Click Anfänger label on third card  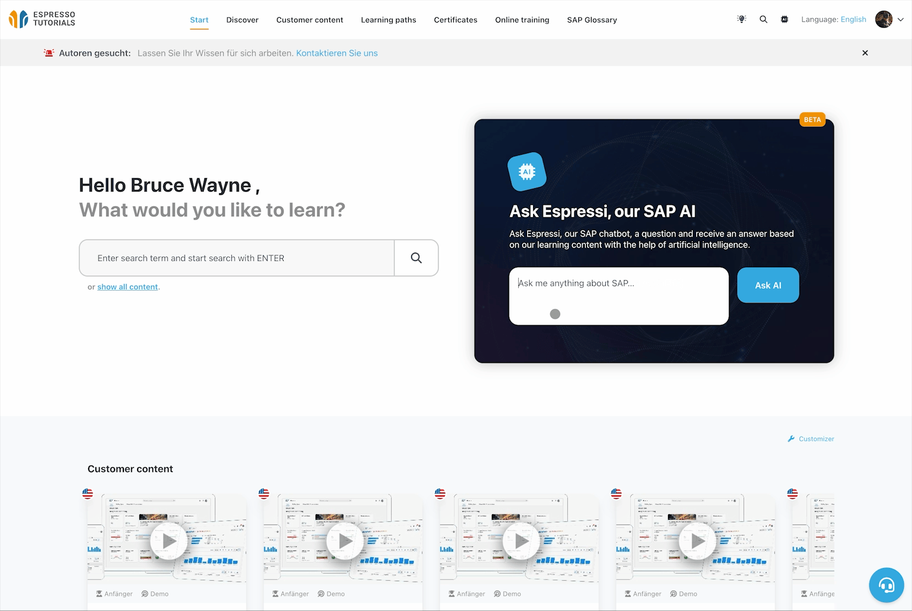point(467,594)
